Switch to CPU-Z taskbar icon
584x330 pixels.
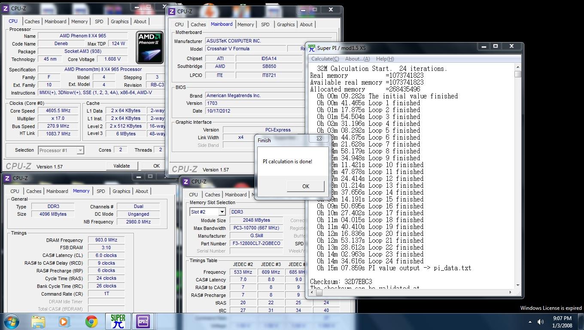coord(143,321)
